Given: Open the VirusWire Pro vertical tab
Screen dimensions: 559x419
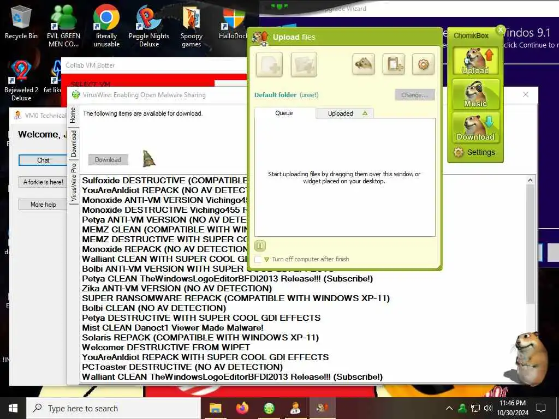Looking at the screenshot, I should [x=73, y=182].
